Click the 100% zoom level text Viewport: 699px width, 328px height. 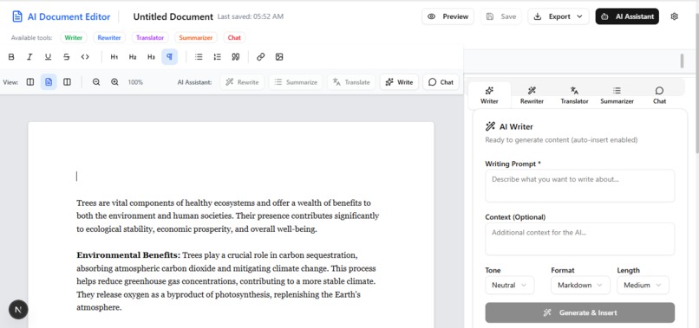pos(135,82)
